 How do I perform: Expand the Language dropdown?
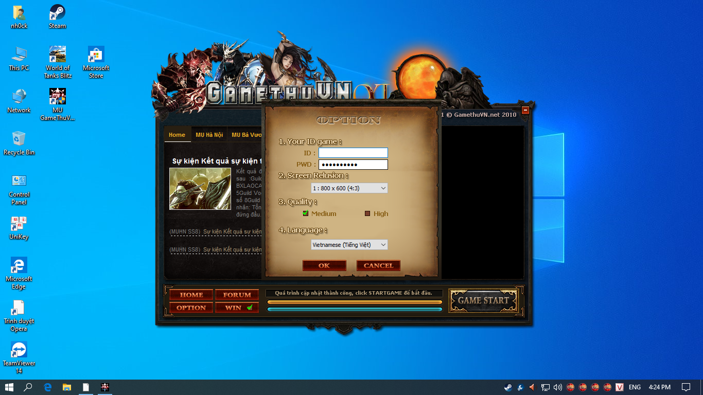point(349,245)
